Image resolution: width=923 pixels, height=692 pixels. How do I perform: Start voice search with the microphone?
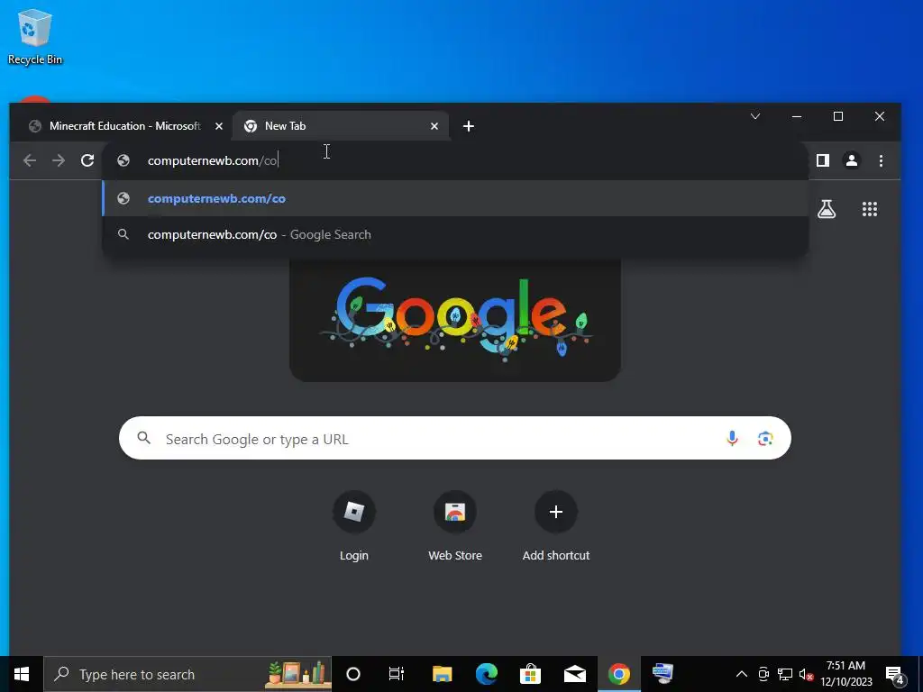pos(732,439)
